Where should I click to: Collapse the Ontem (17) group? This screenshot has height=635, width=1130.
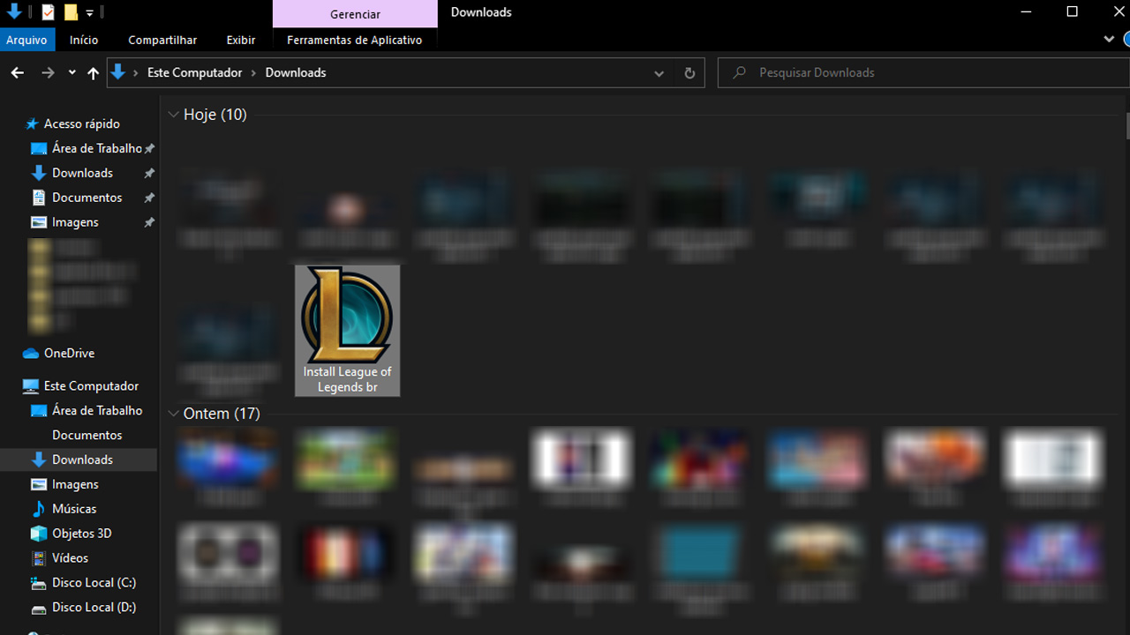173,414
